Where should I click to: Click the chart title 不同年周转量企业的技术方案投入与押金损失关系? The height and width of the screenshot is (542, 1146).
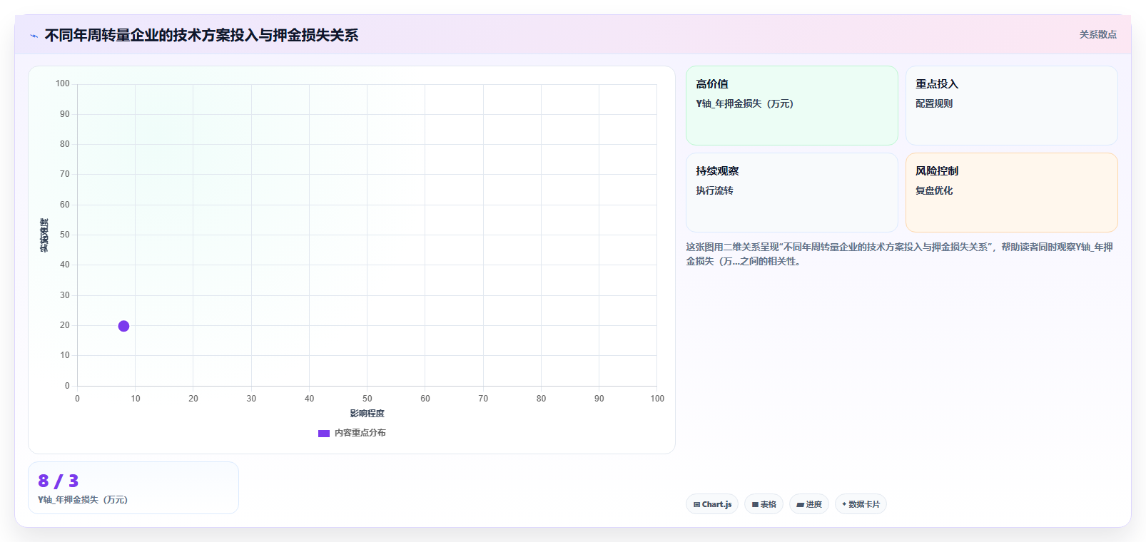[x=201, y=36]
